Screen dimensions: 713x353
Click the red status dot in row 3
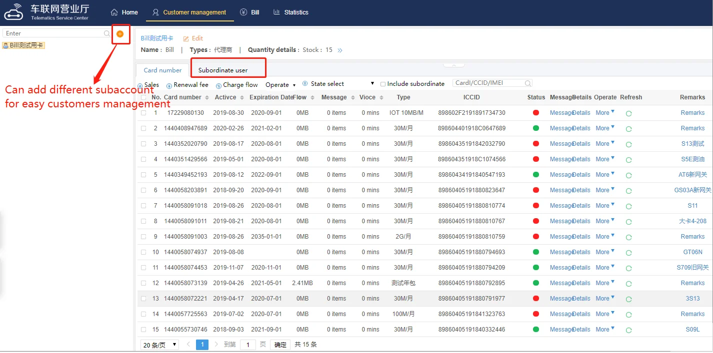[x=536, y=144]
